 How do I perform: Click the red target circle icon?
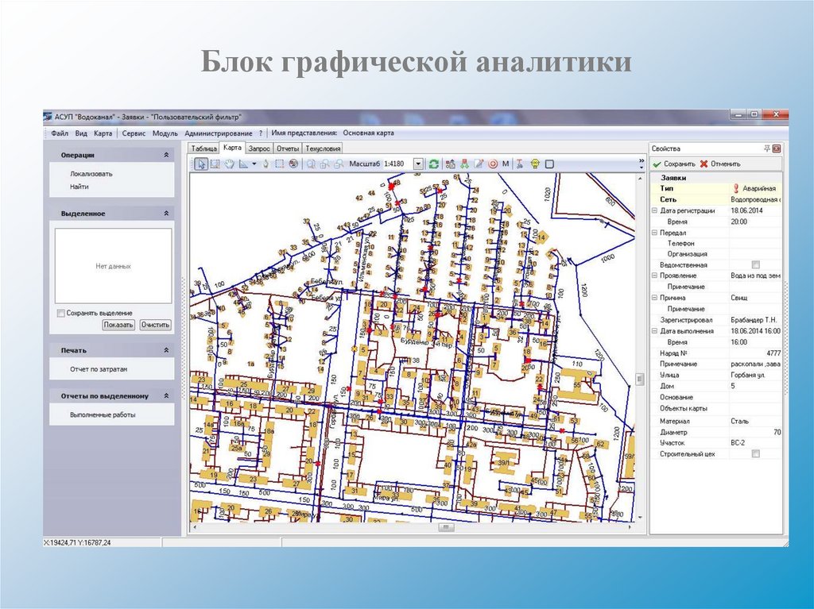tap(493, 164)
